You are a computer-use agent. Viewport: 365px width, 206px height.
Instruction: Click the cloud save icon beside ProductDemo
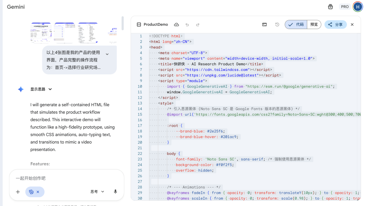(176, 25)
